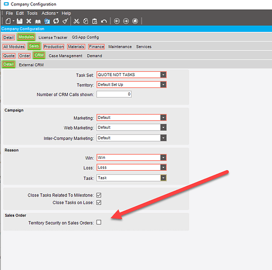Open the License Tracker tab
Viewport: 272px width, 270px height.
click(53, 37)
